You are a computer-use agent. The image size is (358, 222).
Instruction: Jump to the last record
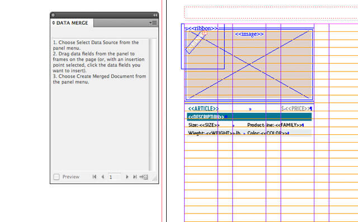click(x=135, y=177)
